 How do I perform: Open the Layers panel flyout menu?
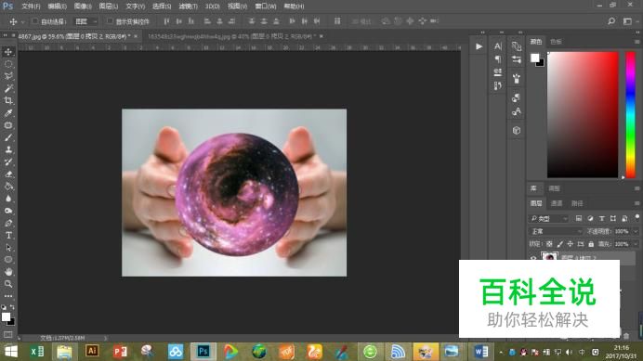[636, 203]
